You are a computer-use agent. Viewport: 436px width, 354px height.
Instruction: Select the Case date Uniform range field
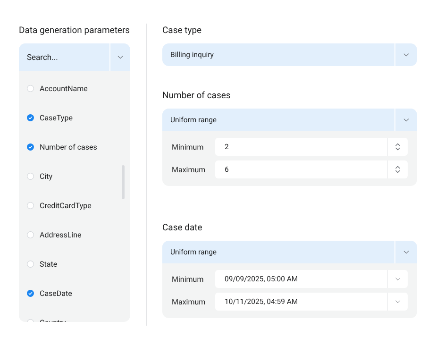[x=278, y=252]
